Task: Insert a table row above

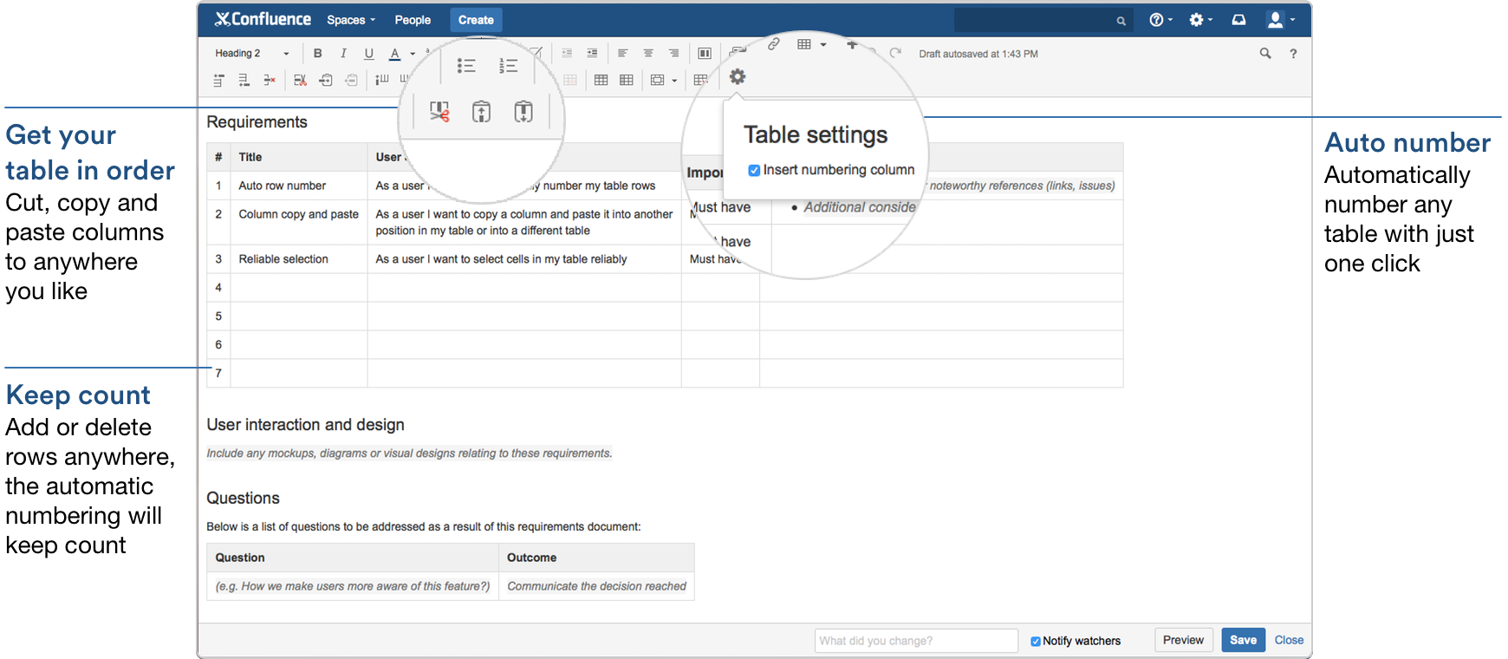Action: 218,81
